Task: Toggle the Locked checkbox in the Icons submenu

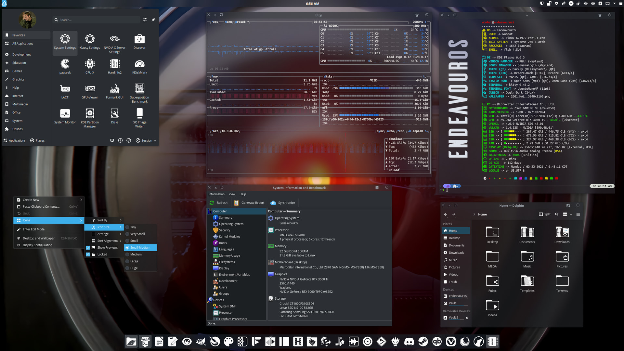Action: pos(88,254)
